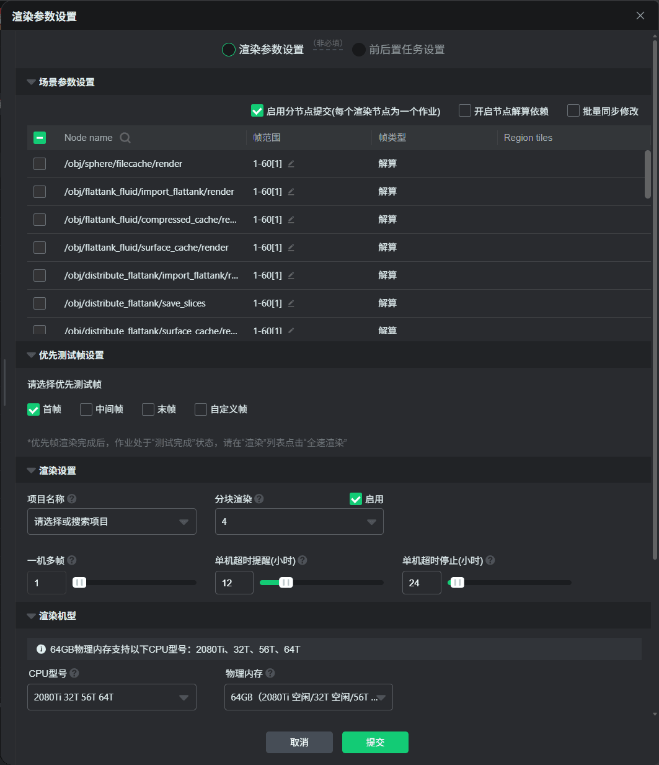Uncheck 首帧 priority test frame

pos(33,409)
